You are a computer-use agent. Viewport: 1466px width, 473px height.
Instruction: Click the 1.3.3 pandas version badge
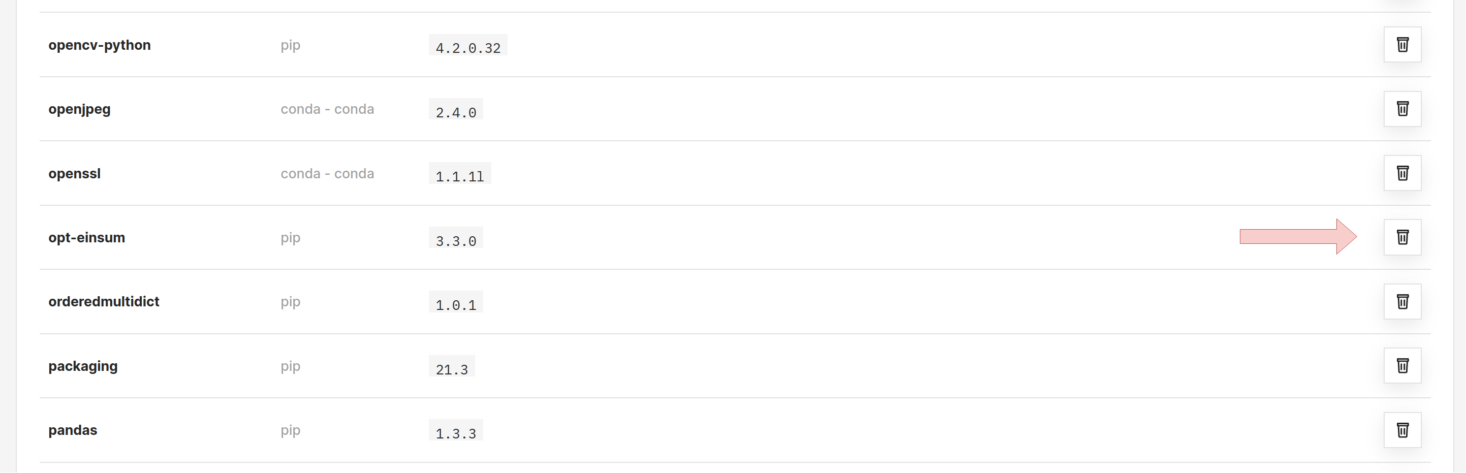click(456, 431)
